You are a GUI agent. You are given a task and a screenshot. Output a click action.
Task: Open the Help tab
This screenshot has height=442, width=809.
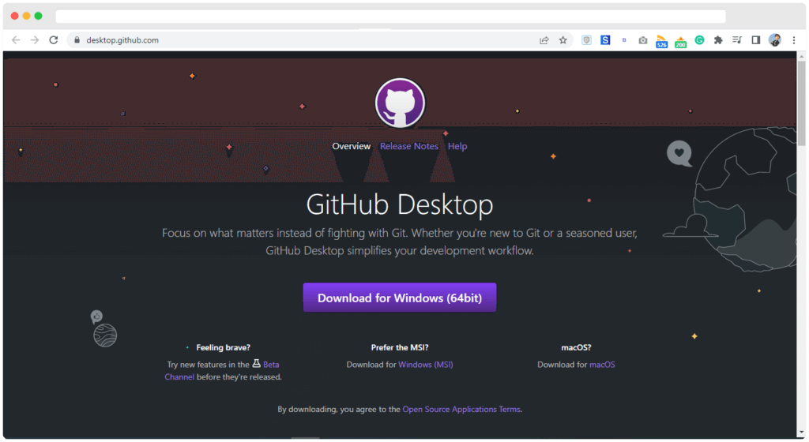(457, 146)
